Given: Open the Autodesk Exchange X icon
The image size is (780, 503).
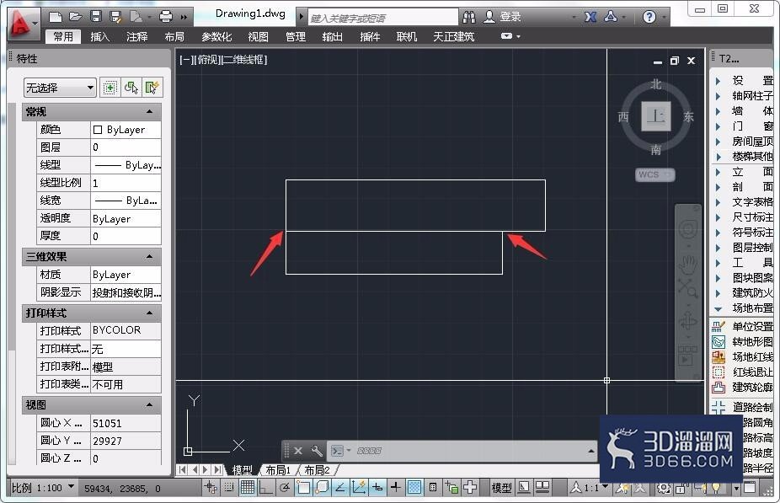Looking at the screenshot, I should pyautogui.click(x=590, y=17).
